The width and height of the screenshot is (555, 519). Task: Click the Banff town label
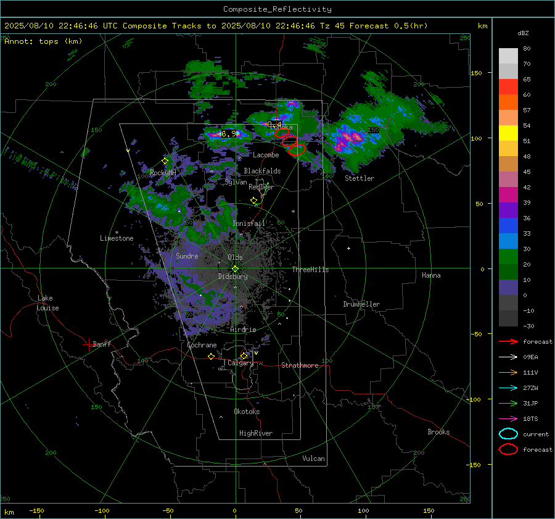[x=102, y=344]
